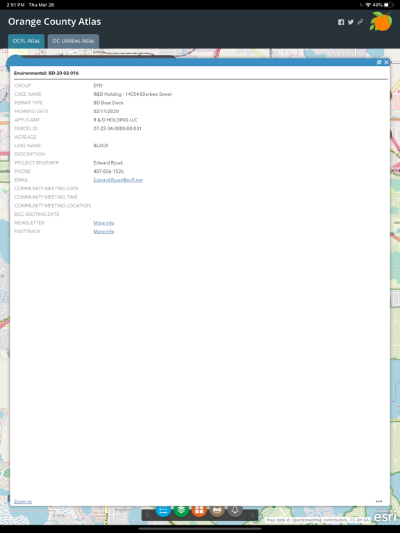Tap the Wi-Fi indicator in status bar
Image resolution: width=400 pixels, height=533 pixels.
coord(368,5)
